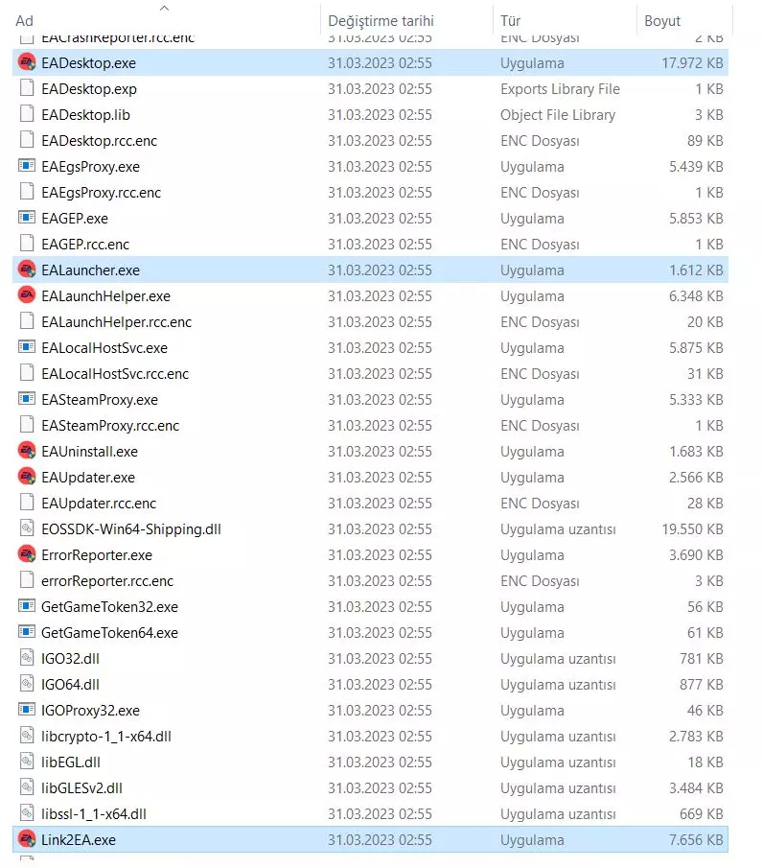Click the 1.612 KB size cell
Image resolution: width=763 pixels, height=868 pixels.
coord(696,270)
